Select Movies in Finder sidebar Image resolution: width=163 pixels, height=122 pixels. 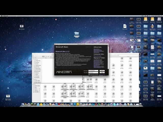(36, 73)
